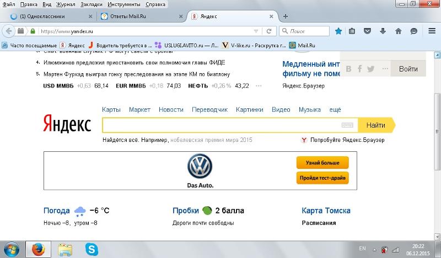Open the chat smiley face icon

click(414, 31)
